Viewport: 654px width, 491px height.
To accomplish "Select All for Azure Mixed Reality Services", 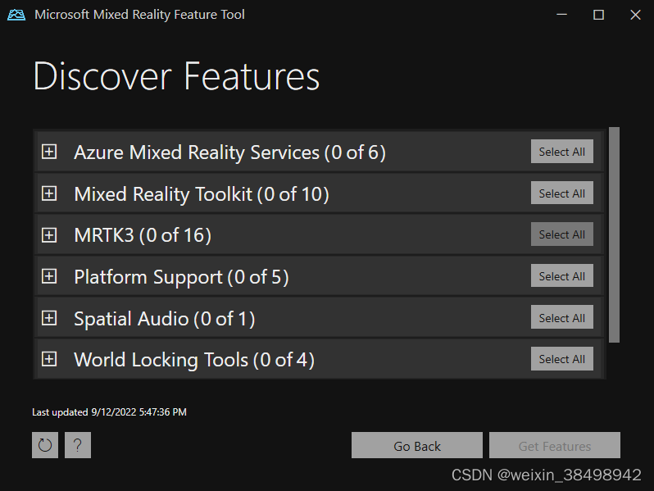I will point(562,152).
